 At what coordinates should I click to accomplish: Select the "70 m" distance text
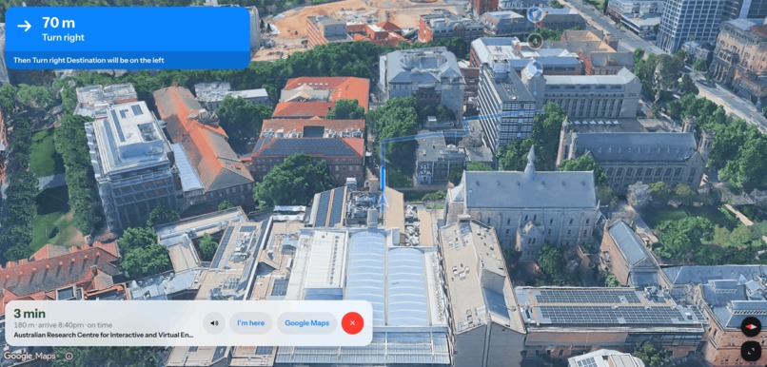click(x=58, y=23)
